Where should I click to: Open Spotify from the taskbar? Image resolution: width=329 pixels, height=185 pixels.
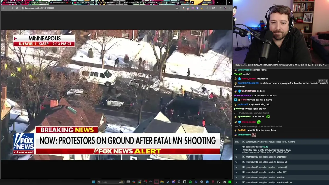[190, 182]
